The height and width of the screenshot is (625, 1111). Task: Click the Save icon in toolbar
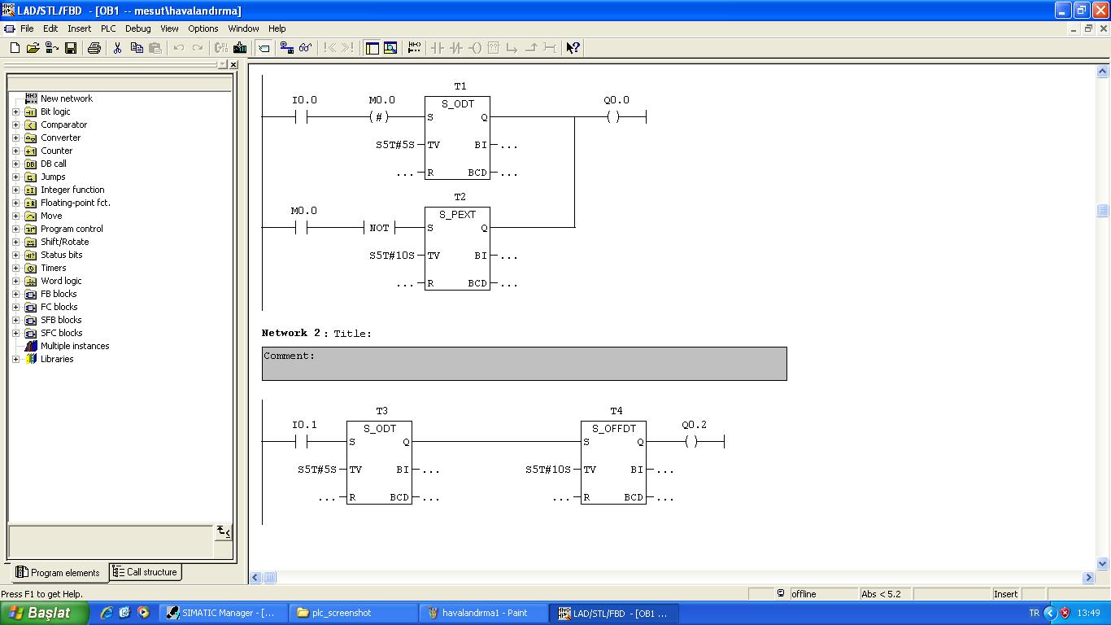71,48
